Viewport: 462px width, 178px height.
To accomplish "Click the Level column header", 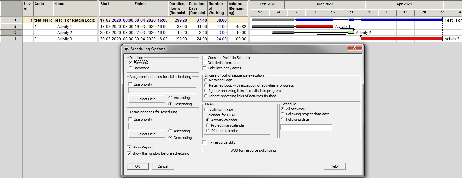I will coord(28,8).
